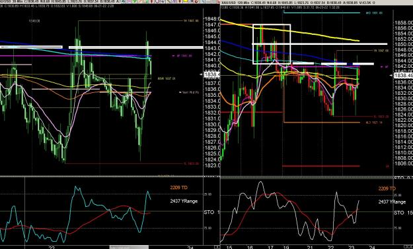The height and width of the screenshot is (249, 413).
Task: Click the STO label on right chart's indicator axis
Action: coord(399,213)
